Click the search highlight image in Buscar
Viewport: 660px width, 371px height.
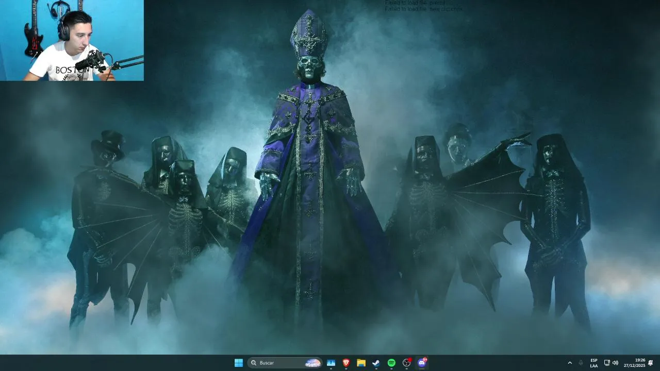[x=313, y=363]
